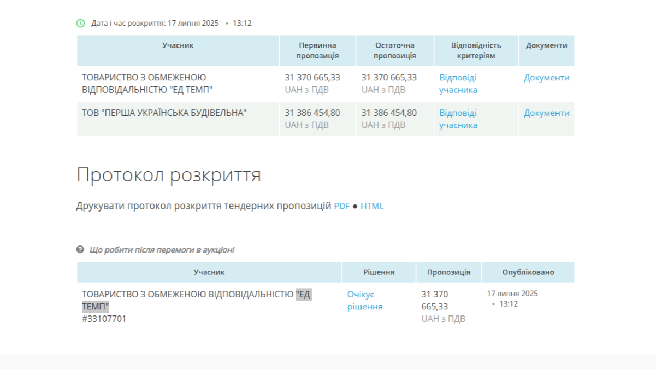Image resolution: width=656 pixels, height=369 pixels.
Task: Click publication date '17 липня 2025' in the awards table
Action: [512, 294]
